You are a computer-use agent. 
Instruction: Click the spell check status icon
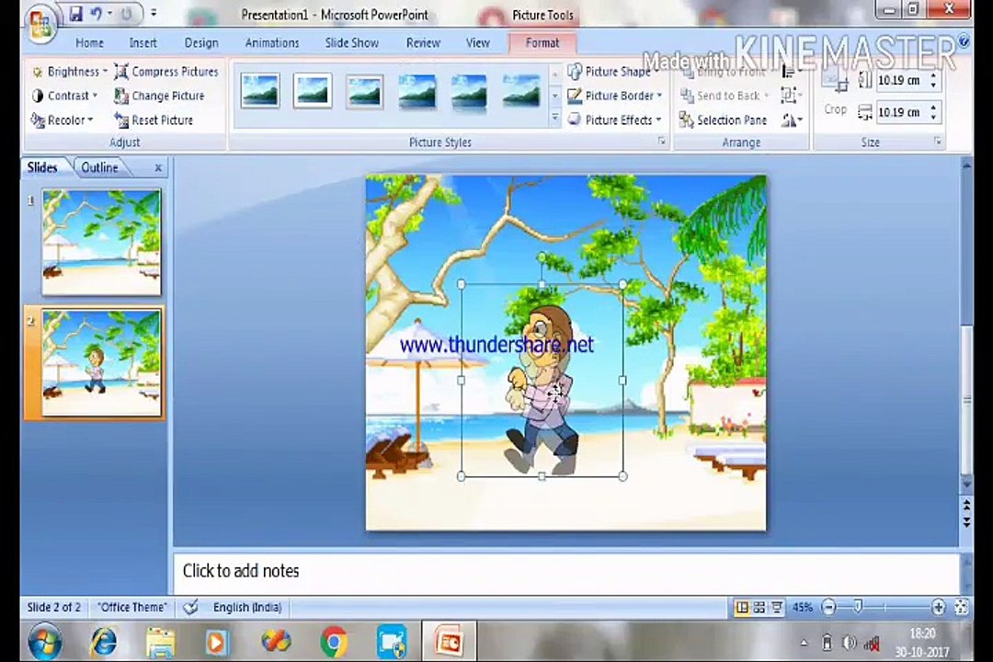tap(190, 607)
